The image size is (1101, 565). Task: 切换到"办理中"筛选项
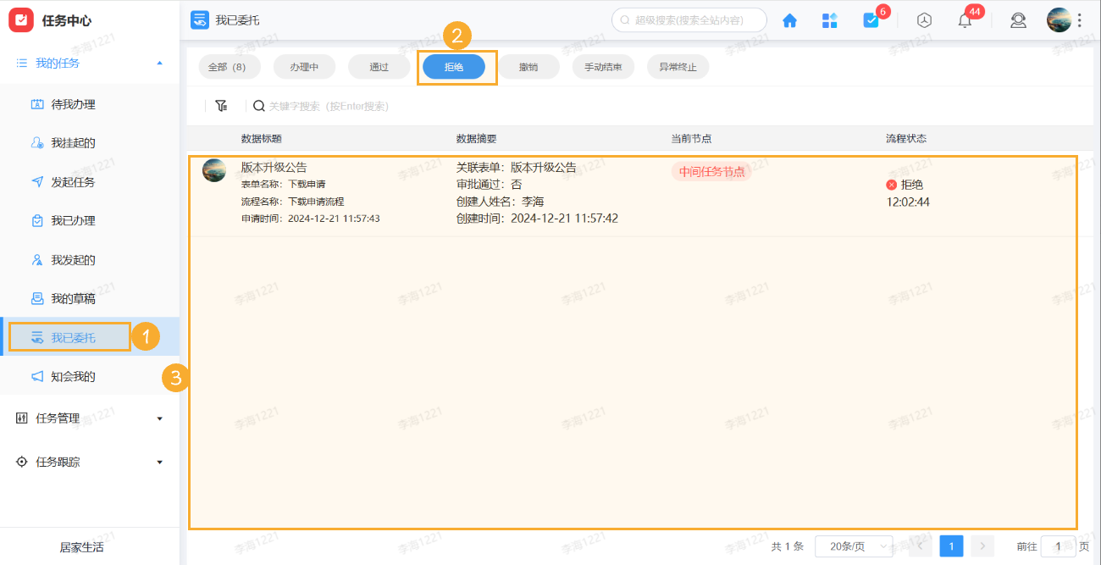click(x=304, y=66)
